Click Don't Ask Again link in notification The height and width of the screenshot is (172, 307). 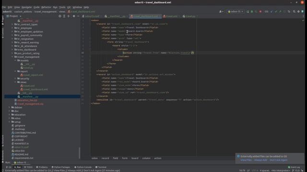click(x=278, y=160)
